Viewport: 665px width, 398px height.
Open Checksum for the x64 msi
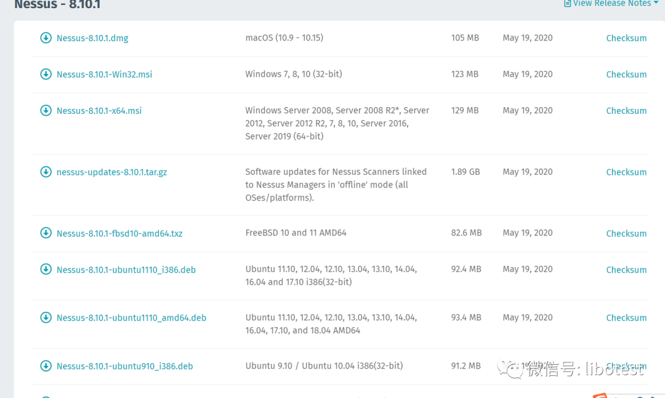tap(626, 111)
